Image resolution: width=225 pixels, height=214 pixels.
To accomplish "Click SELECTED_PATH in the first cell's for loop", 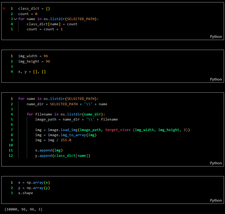I will (81, 19).
